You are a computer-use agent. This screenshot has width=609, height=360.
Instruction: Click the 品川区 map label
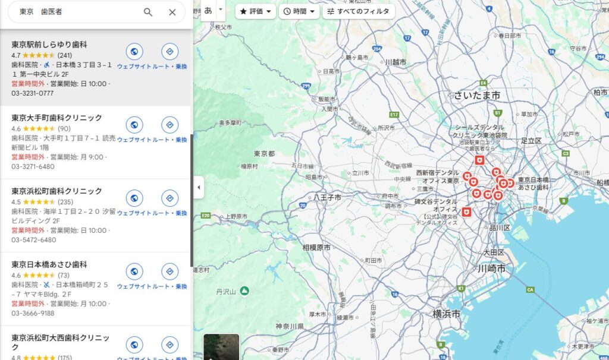[x=500, y=228]
